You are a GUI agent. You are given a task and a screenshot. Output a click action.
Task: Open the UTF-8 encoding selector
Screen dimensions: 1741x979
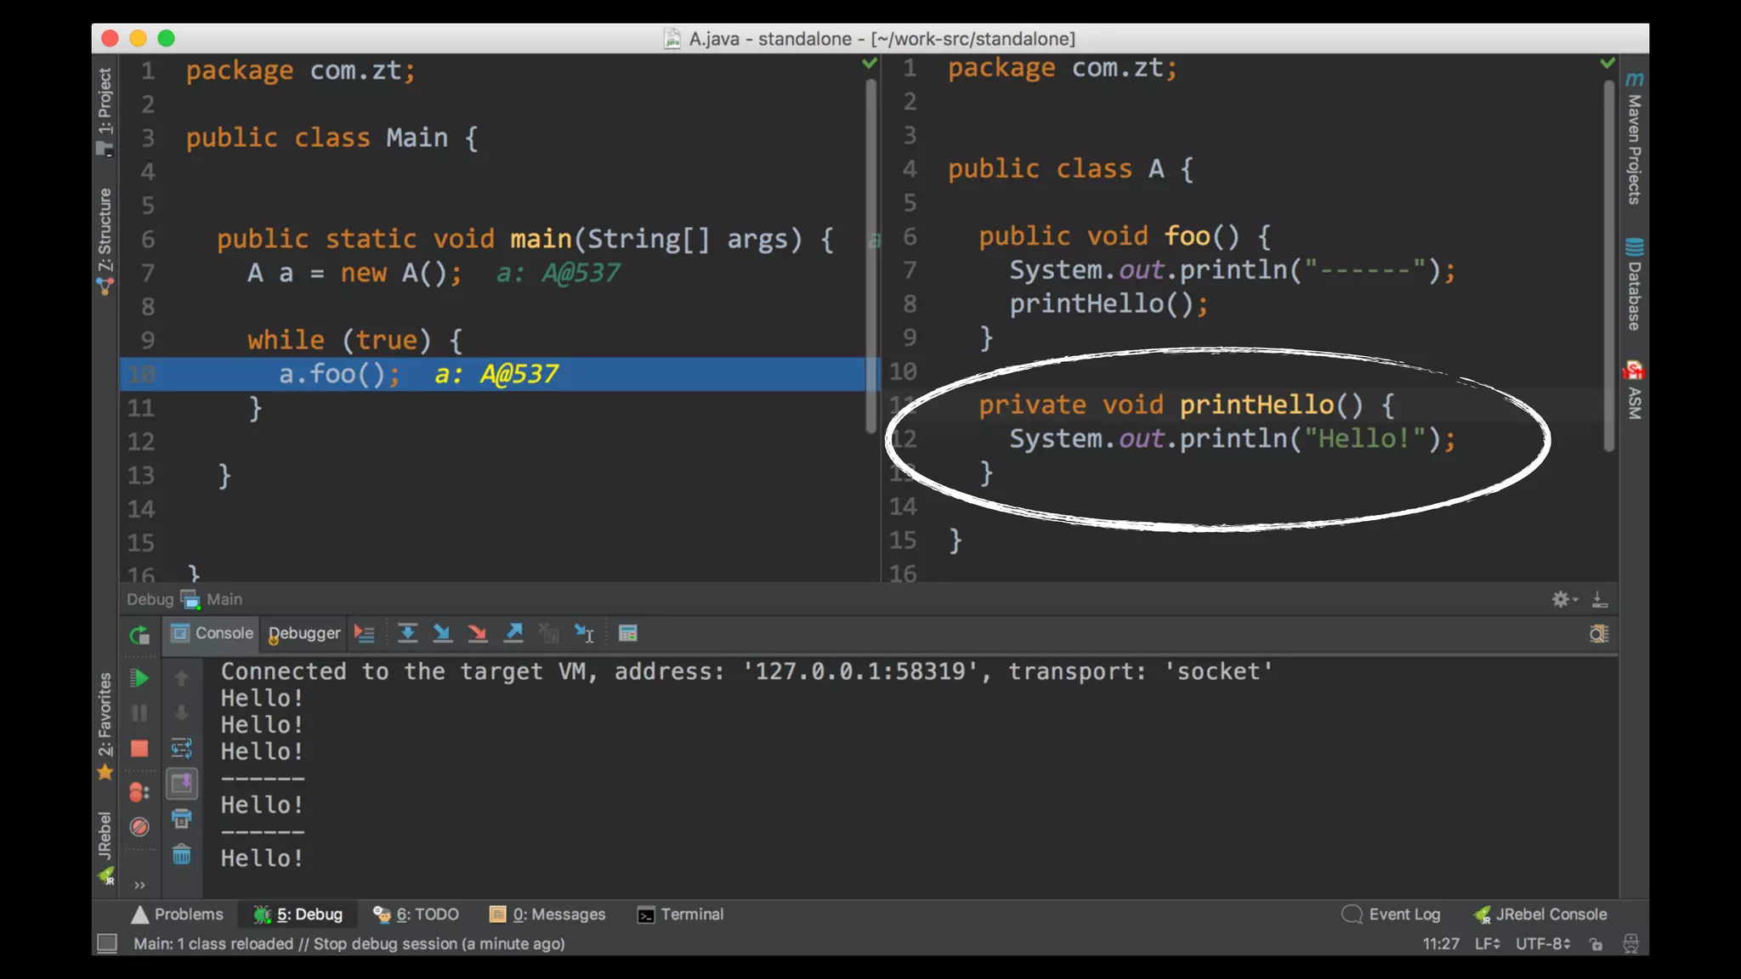(x=1542, y=943)
